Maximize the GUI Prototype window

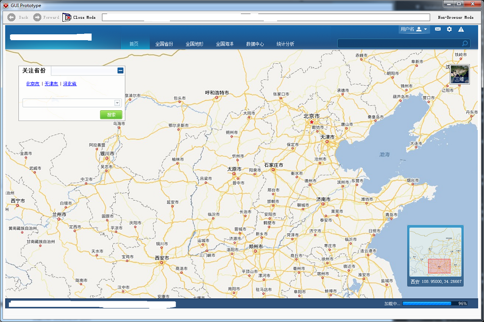(x=459, y=4)
